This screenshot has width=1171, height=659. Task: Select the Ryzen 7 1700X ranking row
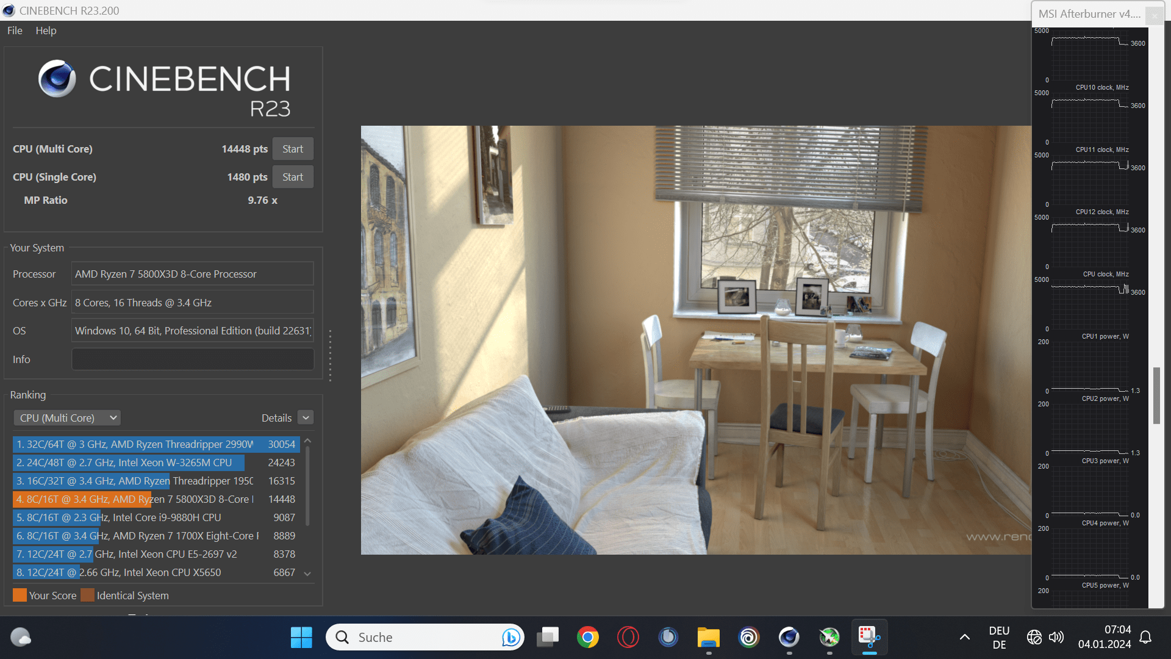click(156, 536)
